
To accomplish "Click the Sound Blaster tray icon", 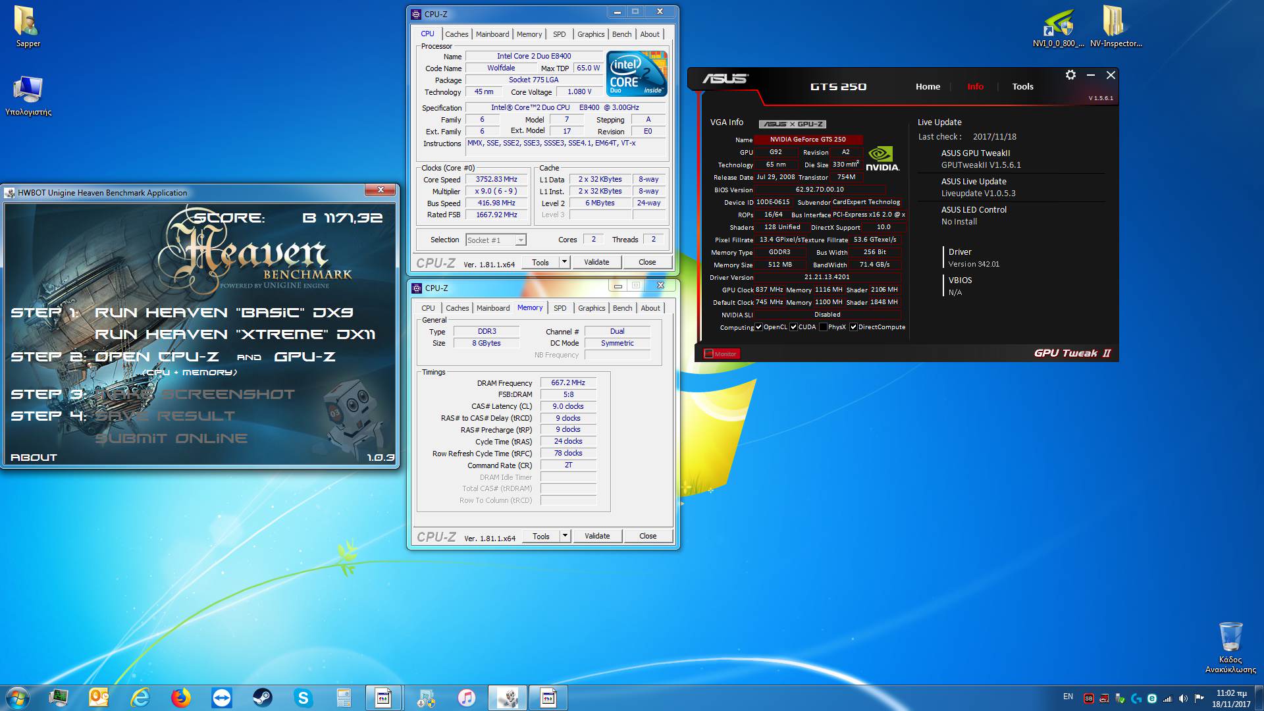I will pyautogui.click(x=1089, y=698).
